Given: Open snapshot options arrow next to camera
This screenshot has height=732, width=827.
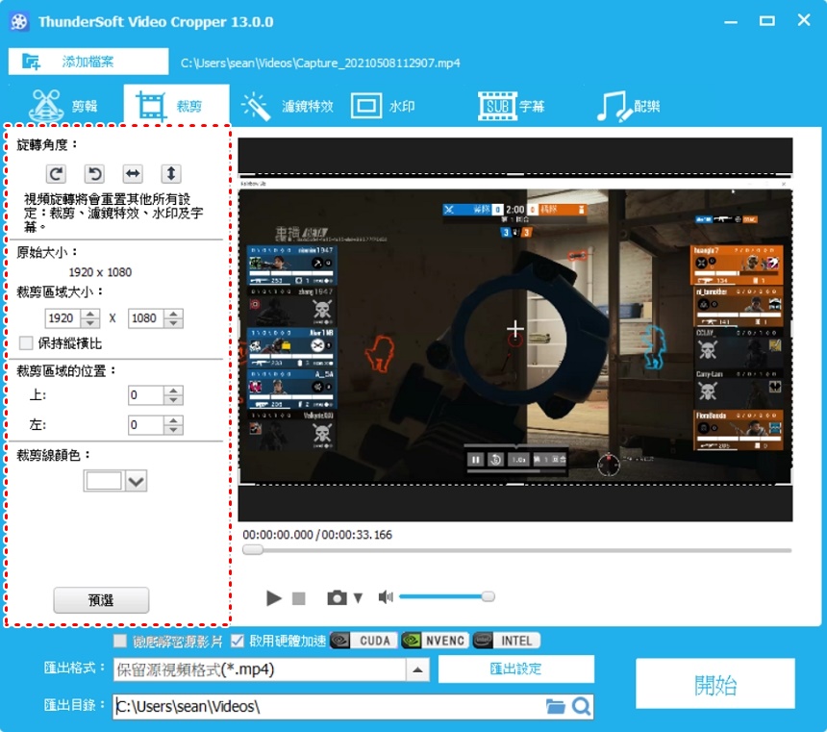Looking at the screenshot, I should coord(358,598).
